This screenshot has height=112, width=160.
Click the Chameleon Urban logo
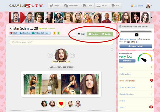[x=26, y=6]
